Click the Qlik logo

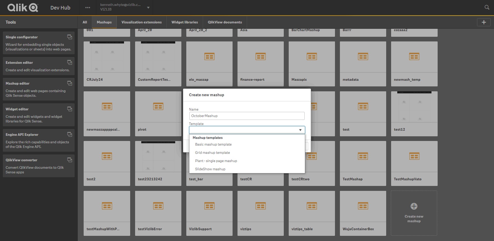pos(23,8)
